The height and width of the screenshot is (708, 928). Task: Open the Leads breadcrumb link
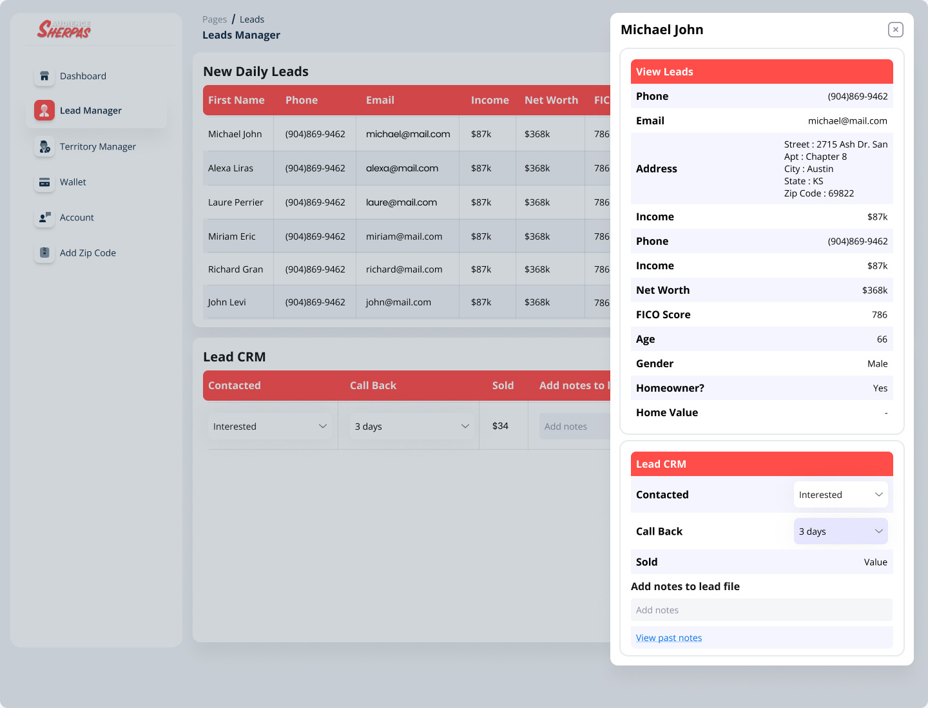pos(252,19)
